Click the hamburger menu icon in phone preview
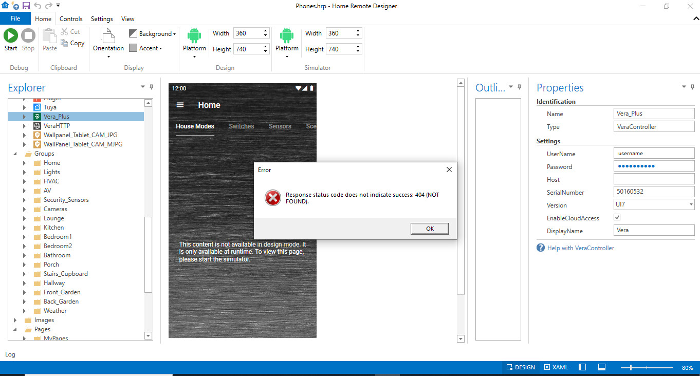Screen dimensions: 700x376 click(180, 105)
